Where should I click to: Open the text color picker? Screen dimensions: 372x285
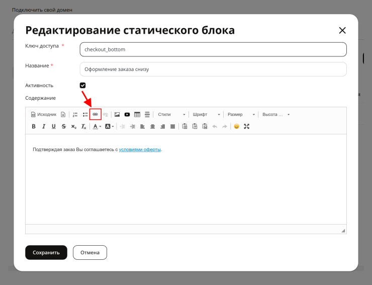pyautogui.click(x=97, y=126)
